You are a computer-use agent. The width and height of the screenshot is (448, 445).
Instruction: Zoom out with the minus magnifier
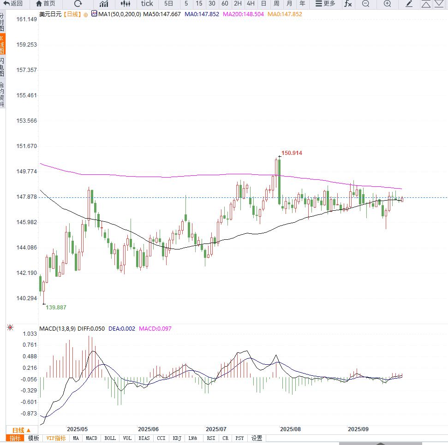coord(365,4)
